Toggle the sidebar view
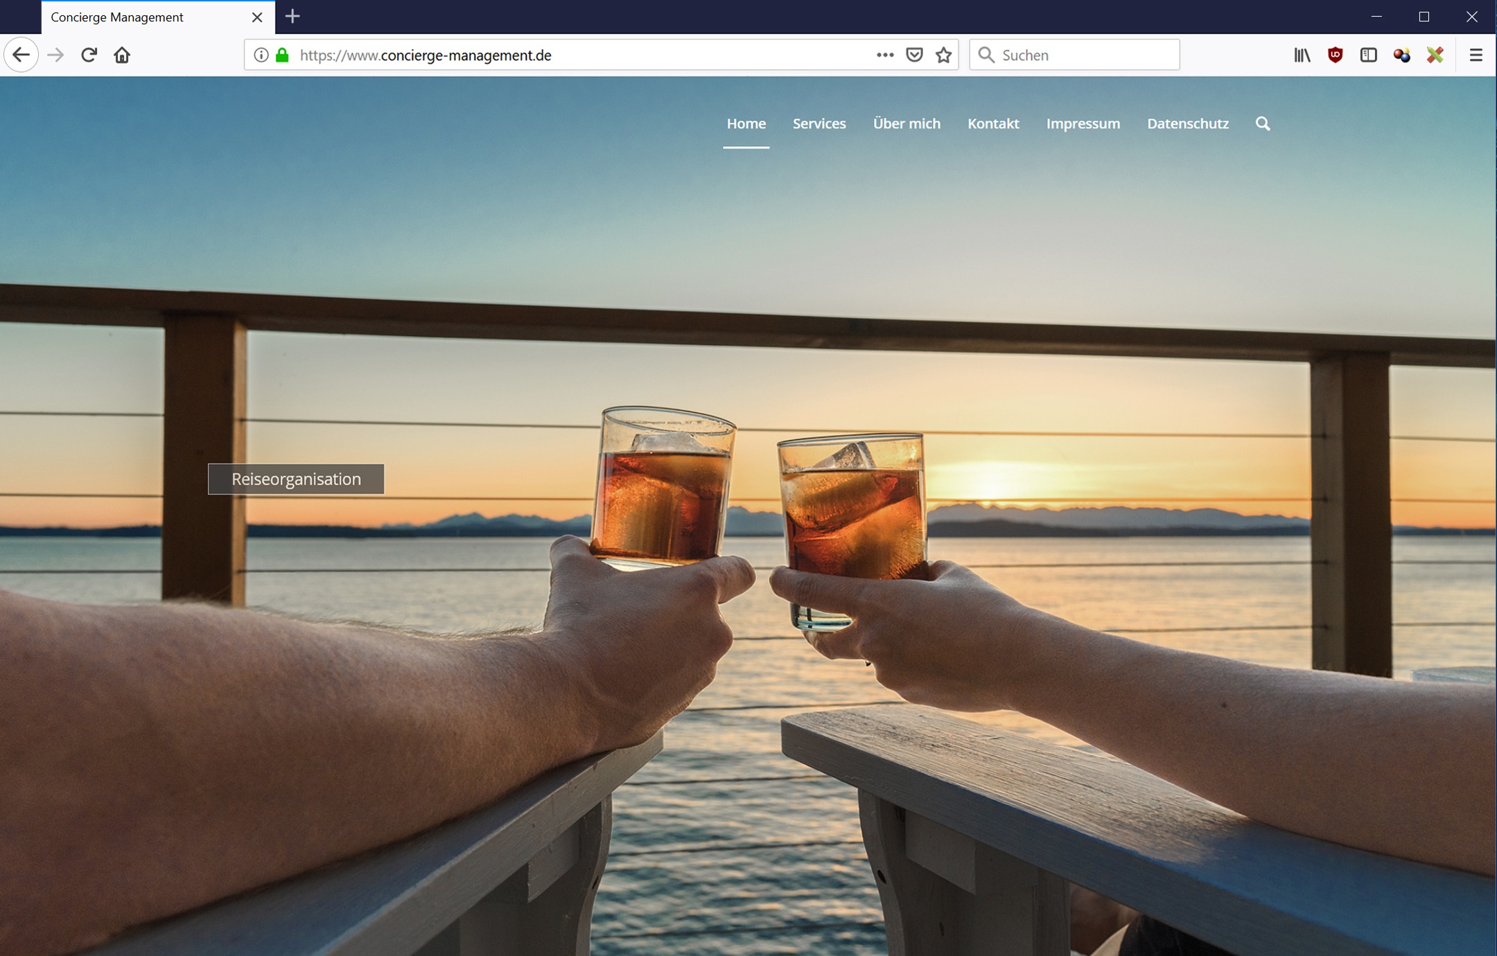Viewport: 1497px width, 956px height. pyautogui.click(x=1368, y=55)
